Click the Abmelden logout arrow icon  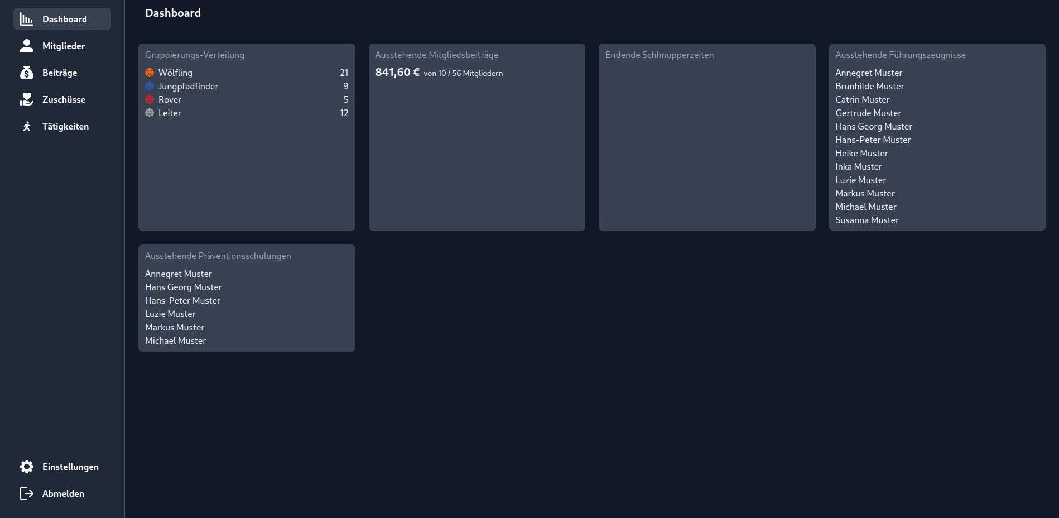(x=26, y=493)
